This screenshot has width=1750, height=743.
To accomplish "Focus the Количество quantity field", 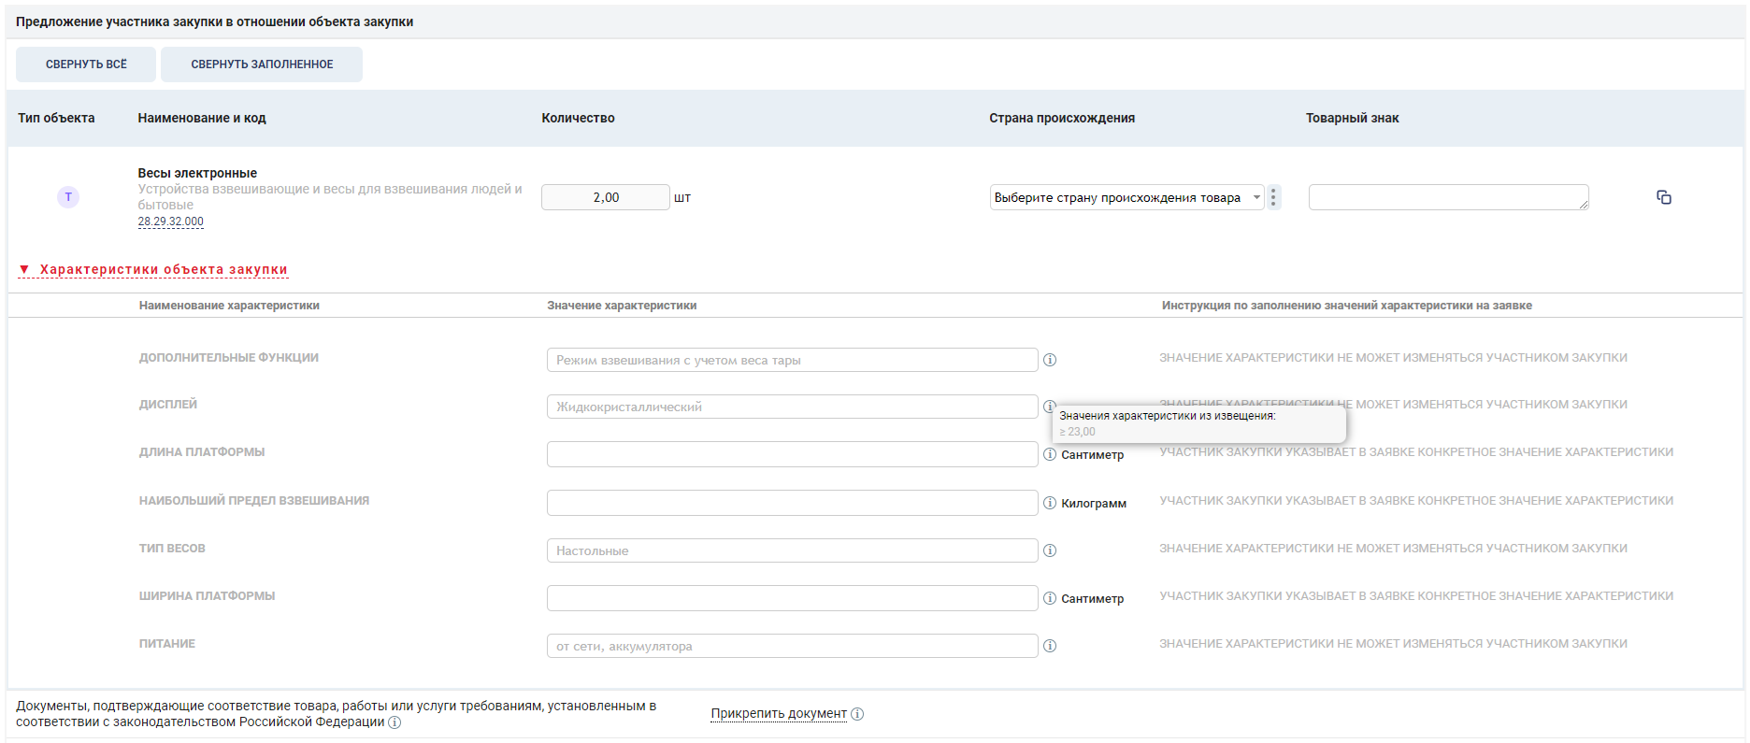I will pos(605,197).
